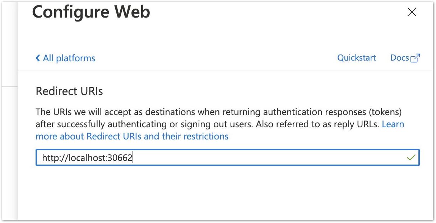Click the 'Learn' word at line end
Viewport: 436px width, 223px height.
(393, 124)
